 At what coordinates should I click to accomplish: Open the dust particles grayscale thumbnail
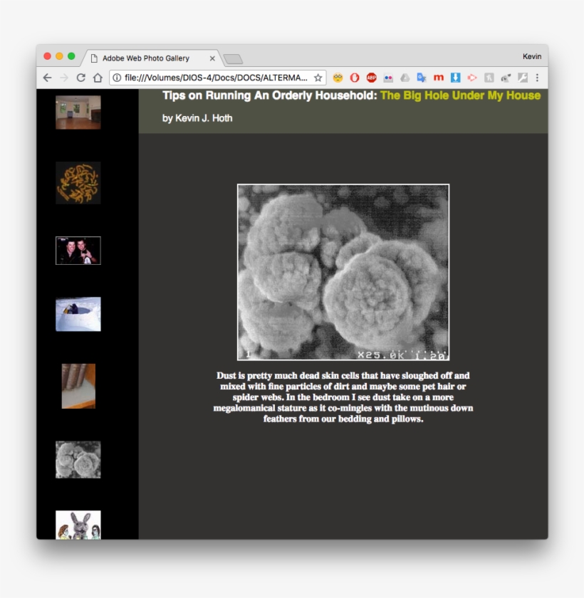78,459
